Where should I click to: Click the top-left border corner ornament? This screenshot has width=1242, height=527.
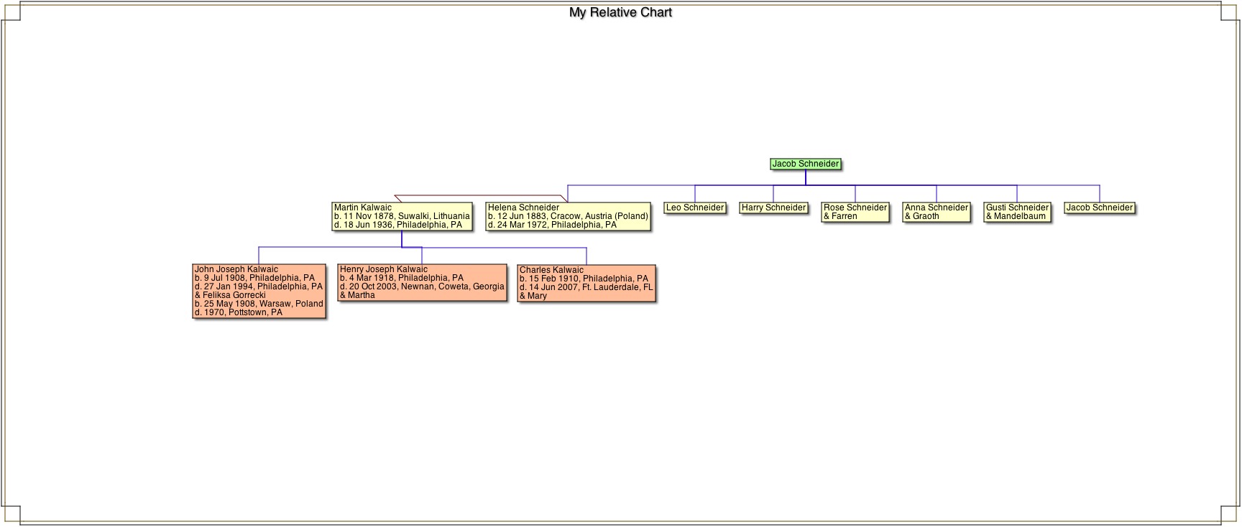pyautogui.click(x=11, y=11)
